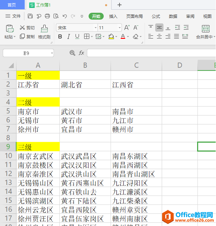Expand 合并居中 dropdown arrow

pyautogui.click(x=214, y=37)
